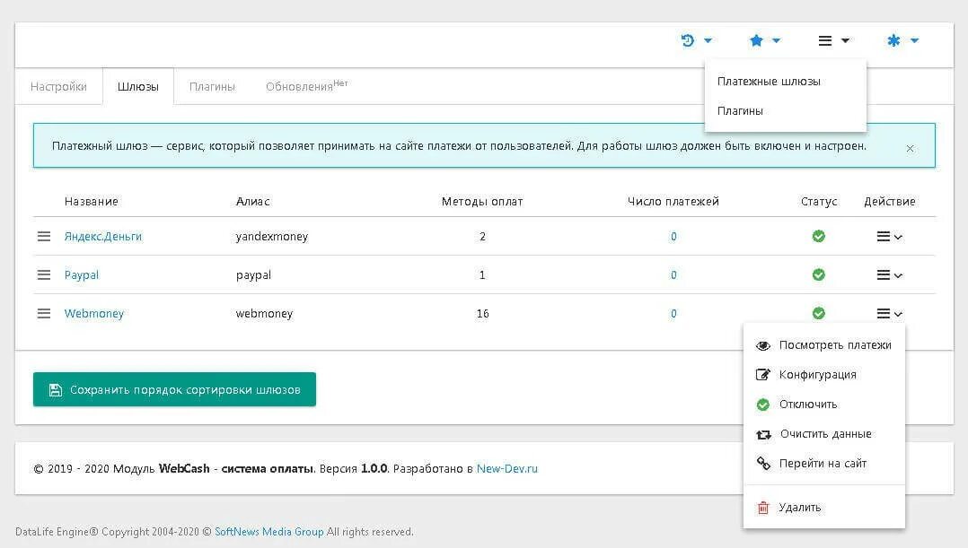Expand the arrow beside the header hamburger icon

coord(846,40)
